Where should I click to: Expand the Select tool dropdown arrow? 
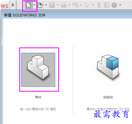pyautogui.click(x=93, y=5)
